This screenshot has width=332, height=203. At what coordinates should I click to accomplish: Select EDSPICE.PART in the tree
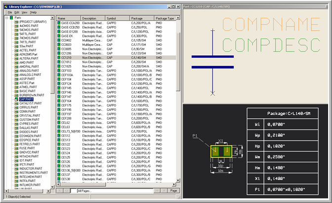(x=30, y=140)
